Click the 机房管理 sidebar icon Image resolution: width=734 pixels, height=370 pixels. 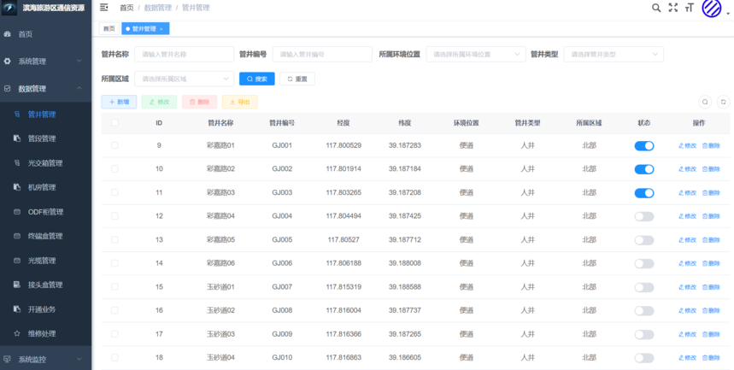click(17, 187)
